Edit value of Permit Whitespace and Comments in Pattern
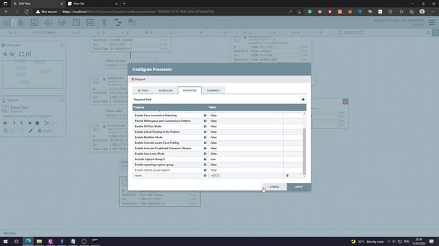The image size is (439, 246). [246, 121]
